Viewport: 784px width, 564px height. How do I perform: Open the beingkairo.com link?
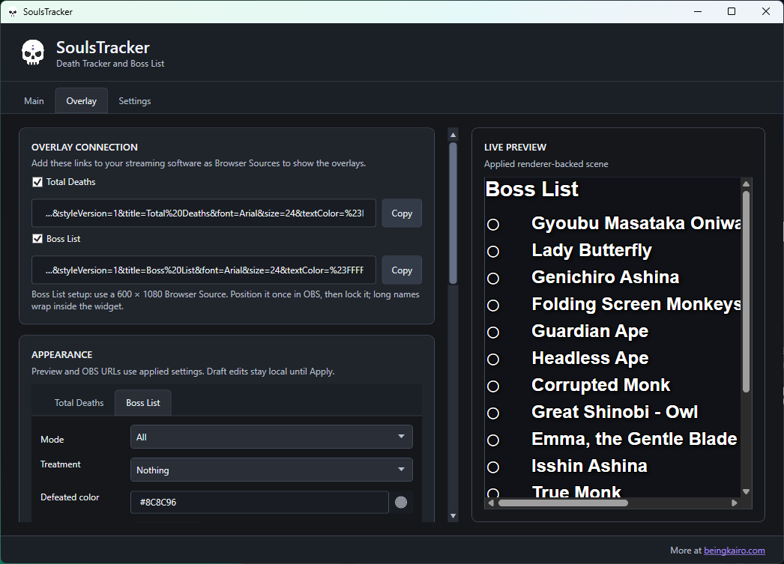[x=734, y=550]
